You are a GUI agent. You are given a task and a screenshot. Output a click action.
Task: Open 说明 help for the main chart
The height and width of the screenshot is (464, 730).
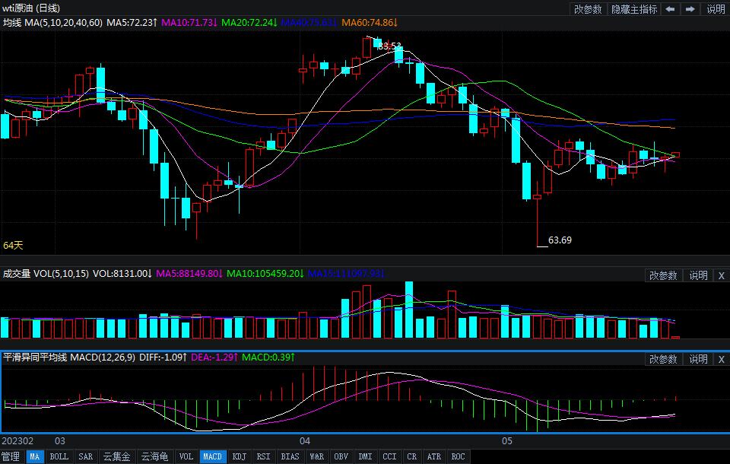click(x=716, y=9)
